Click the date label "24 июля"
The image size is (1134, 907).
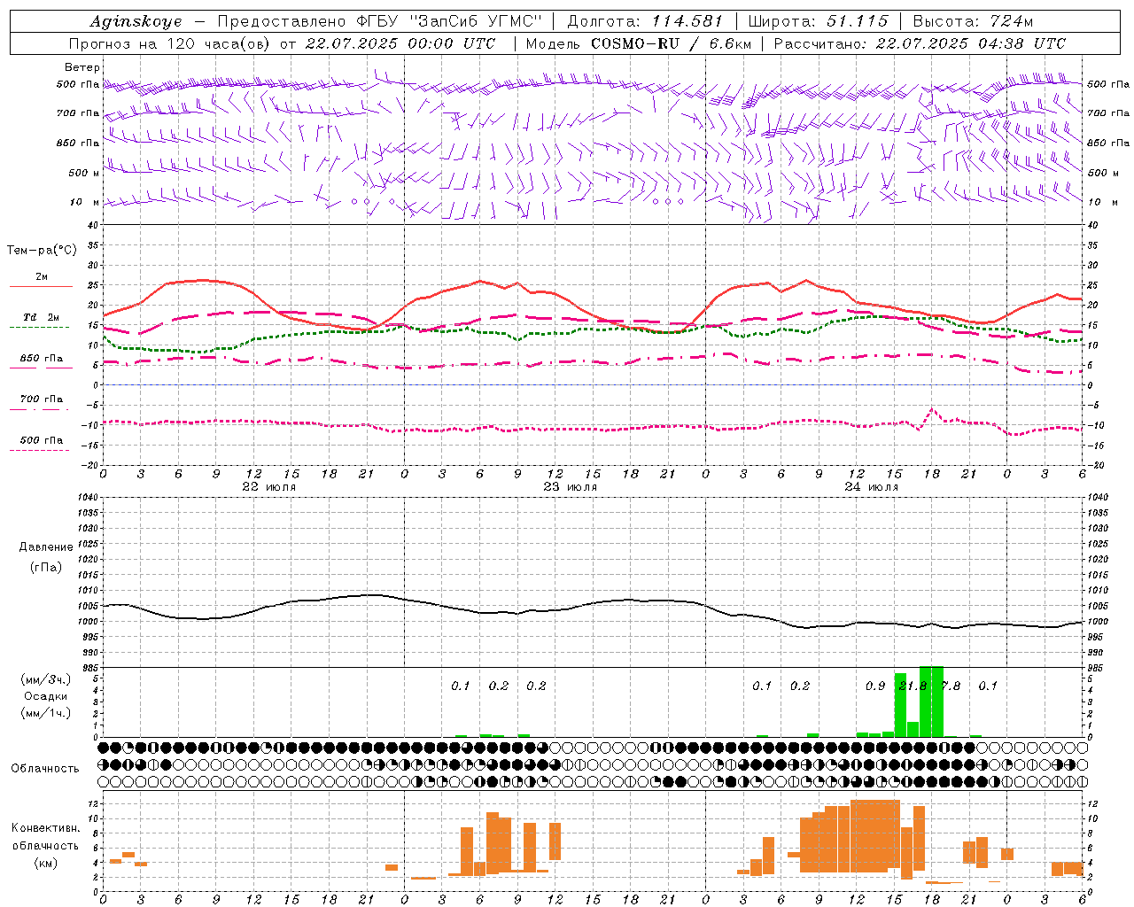[x=872, y=486]
